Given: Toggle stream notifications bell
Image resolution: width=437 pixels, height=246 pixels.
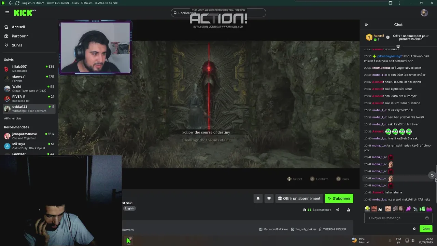Looking at the screenshot, I should (x=258, y=199).
